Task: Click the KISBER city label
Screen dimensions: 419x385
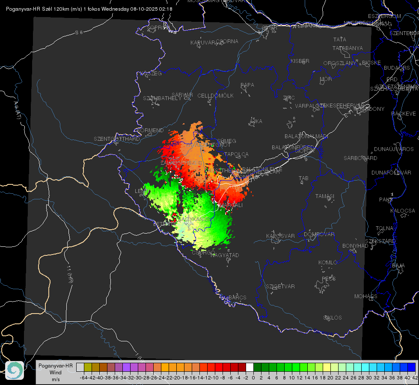Action: [x=300, y=61]
